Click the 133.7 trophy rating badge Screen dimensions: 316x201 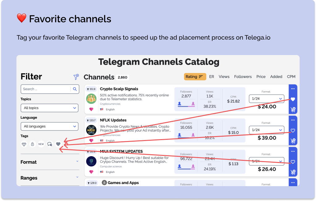click(91, 120)
